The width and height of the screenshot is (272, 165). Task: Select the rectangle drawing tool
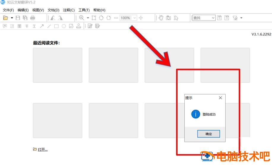[x=56, y=26]
